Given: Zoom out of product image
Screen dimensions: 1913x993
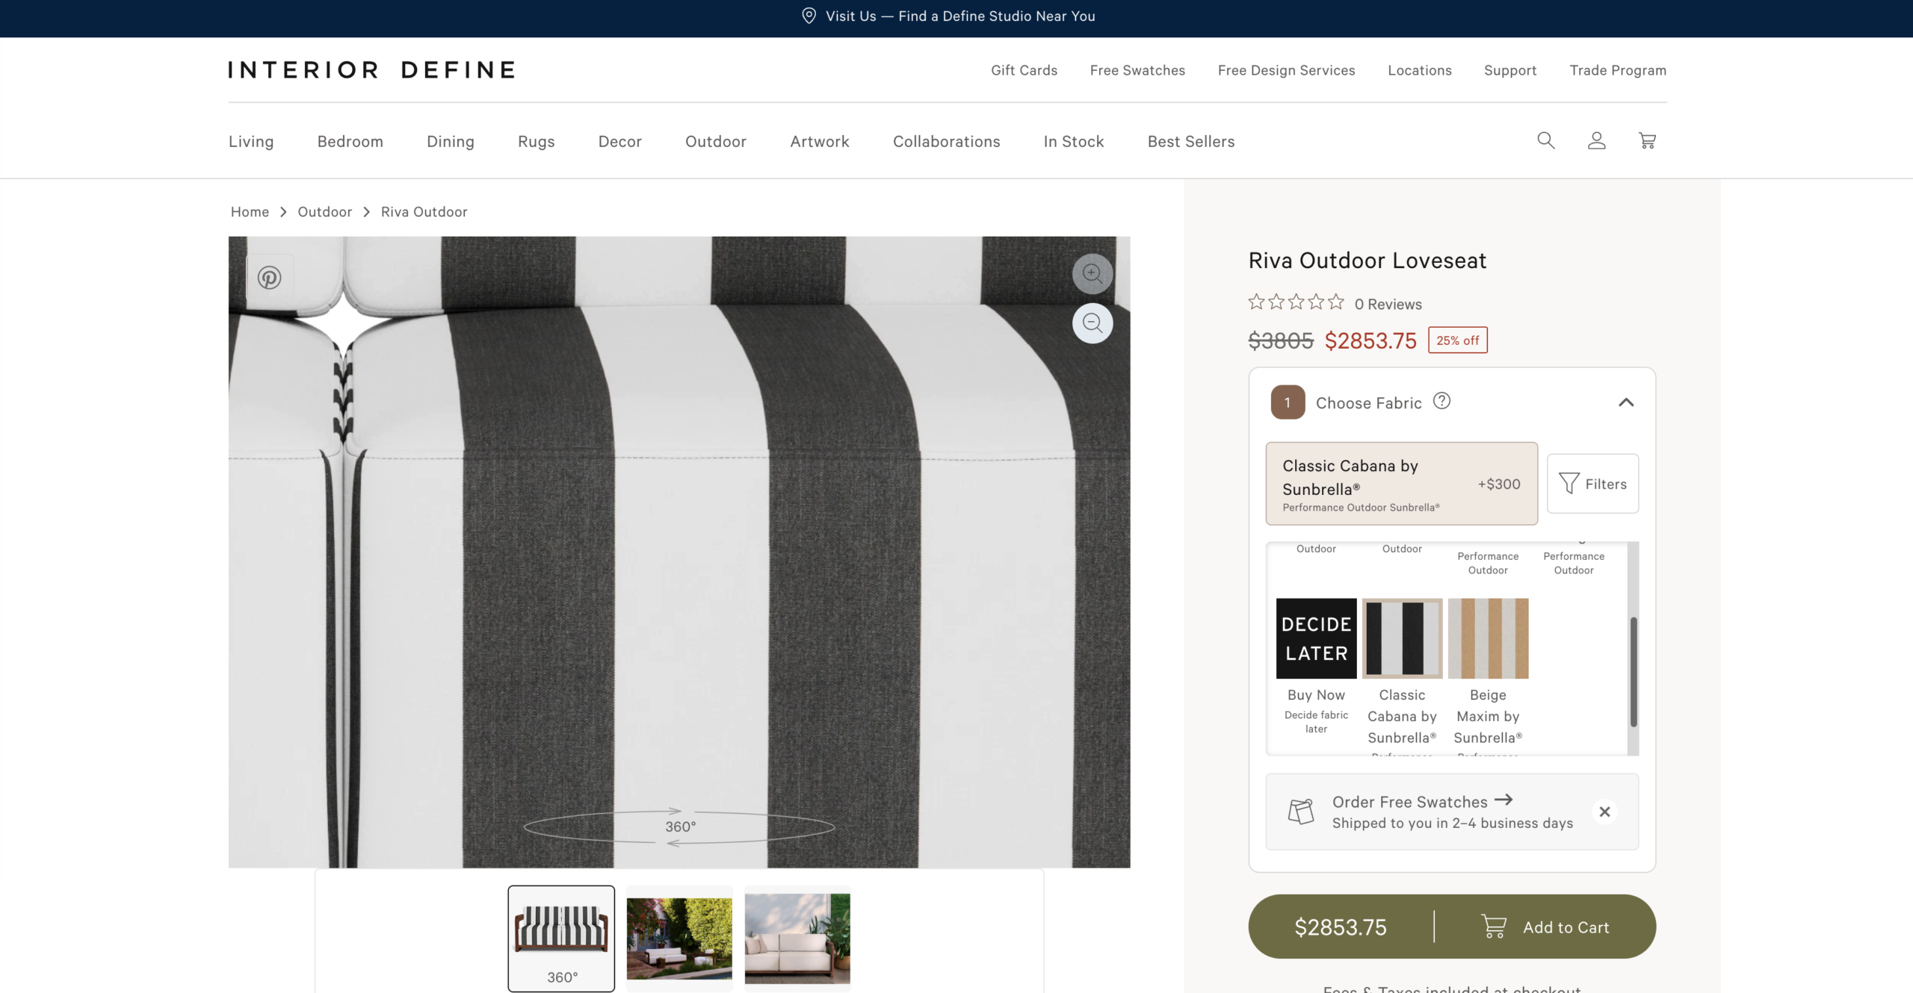Looking at the screenshot, I should (x=1093, y=323).
